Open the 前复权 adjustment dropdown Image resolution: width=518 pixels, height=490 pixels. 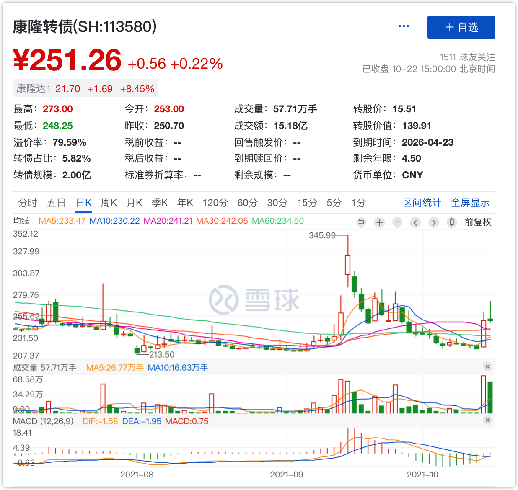(x=478, y=222)
